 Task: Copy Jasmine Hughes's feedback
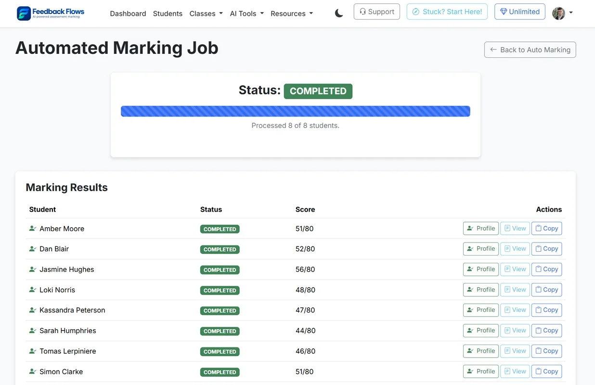pos(546,269)
